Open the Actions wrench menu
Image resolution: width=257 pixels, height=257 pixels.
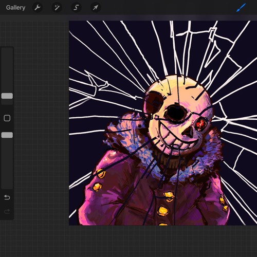38,8
